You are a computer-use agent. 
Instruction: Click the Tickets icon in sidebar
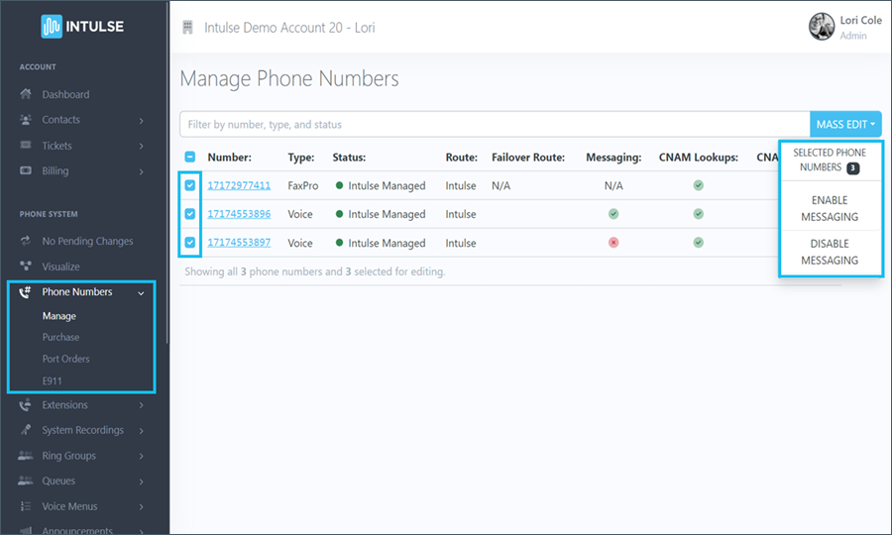point(27,146)
